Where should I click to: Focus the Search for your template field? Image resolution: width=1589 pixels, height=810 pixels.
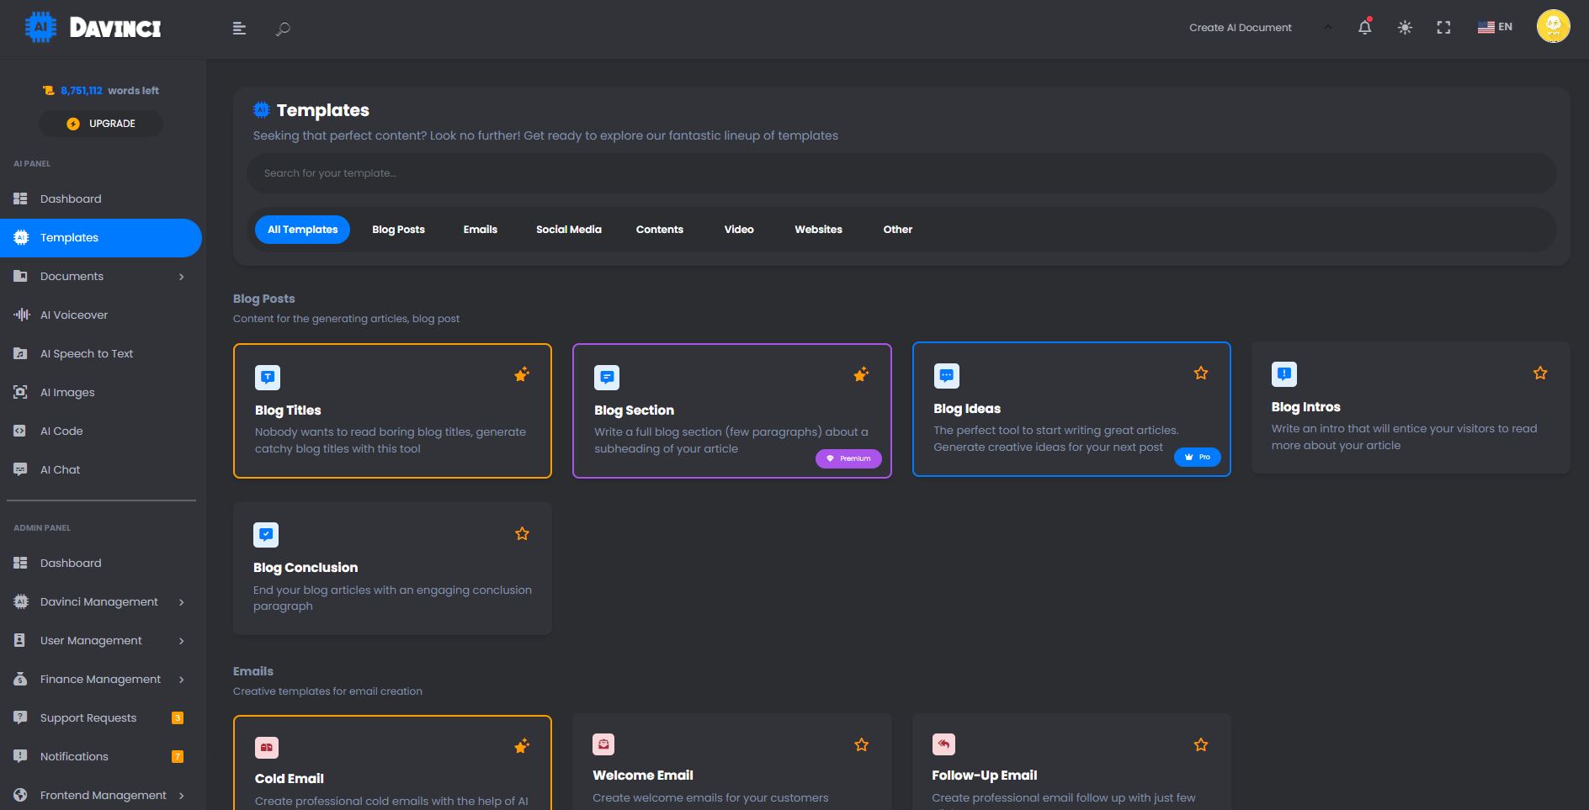click(x=901, y=173)
